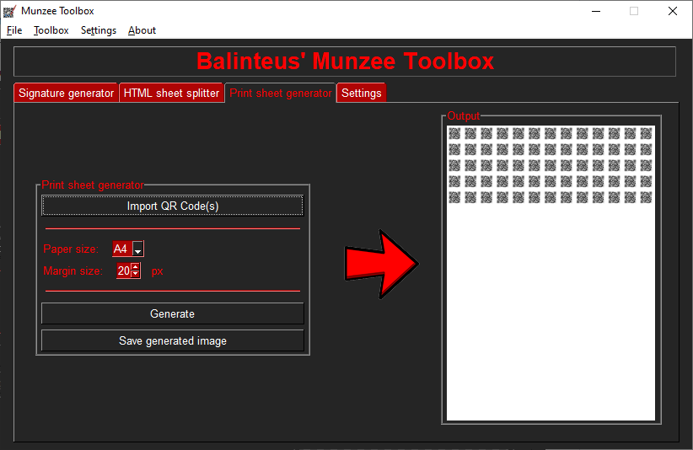Click the Paper size label
Screen dimensions: 693x450
tap(71, 249)
